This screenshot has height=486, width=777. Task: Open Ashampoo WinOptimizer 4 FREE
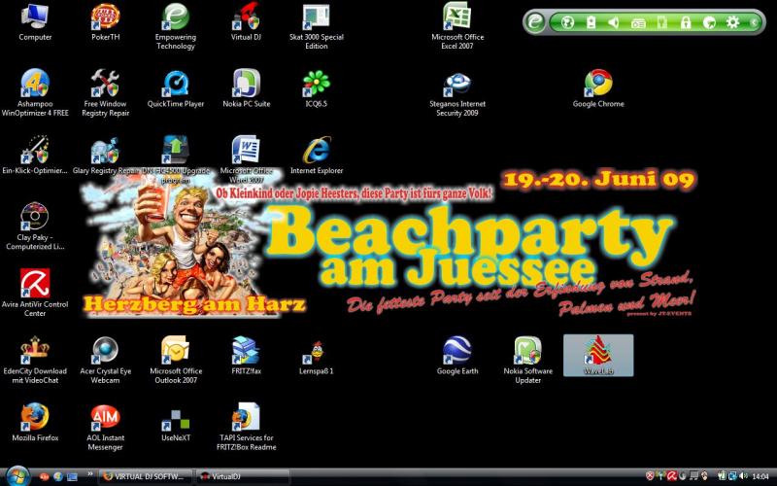tap(35, 93)
